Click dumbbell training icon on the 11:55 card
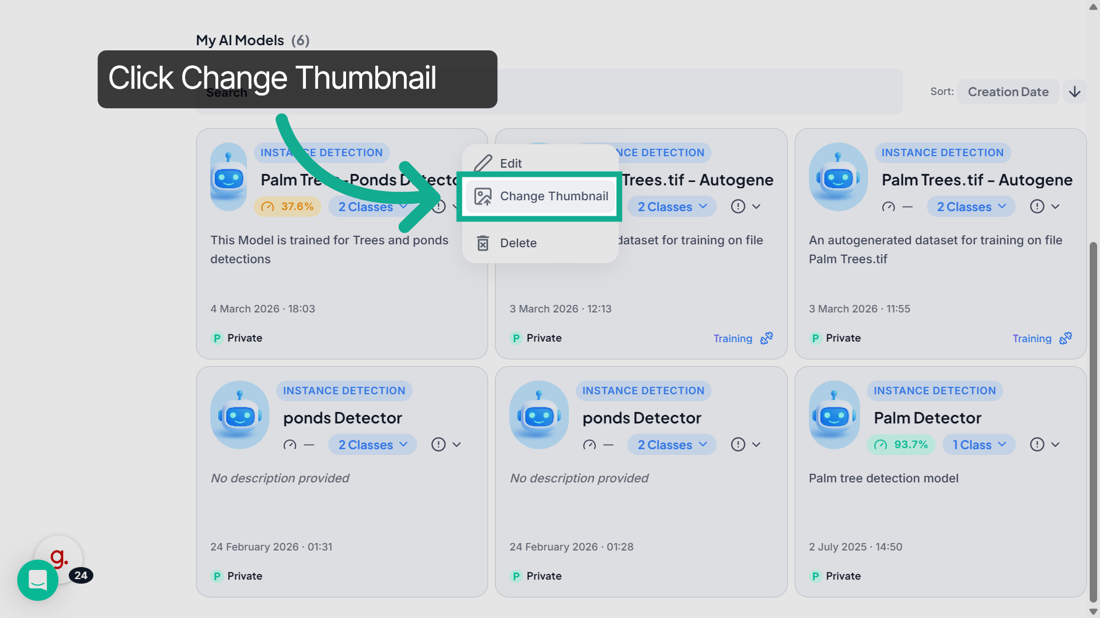Viewport: 1100px width, 618px height. point(1066,338)
